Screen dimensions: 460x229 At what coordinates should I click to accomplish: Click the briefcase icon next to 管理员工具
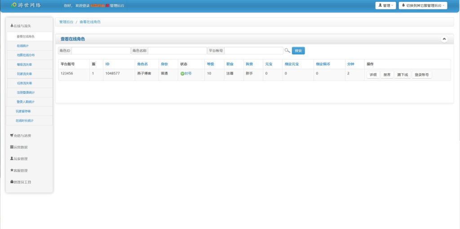12,182
